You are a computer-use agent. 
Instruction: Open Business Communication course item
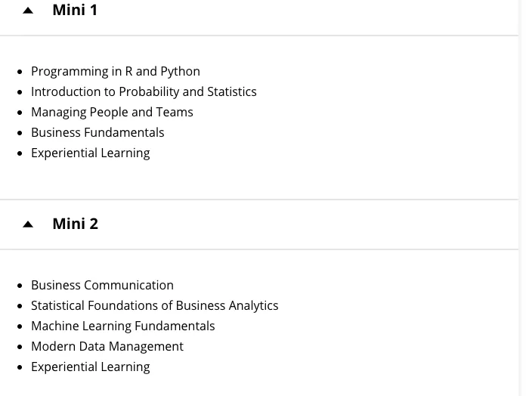click(102, 285)
